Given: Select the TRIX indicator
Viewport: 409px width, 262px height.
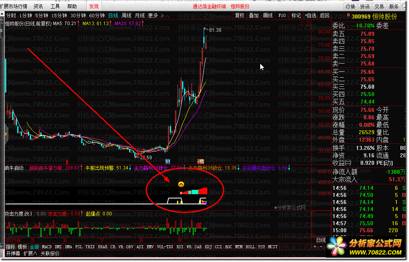Looking at the screenshot, I should (x=90, y=247).
